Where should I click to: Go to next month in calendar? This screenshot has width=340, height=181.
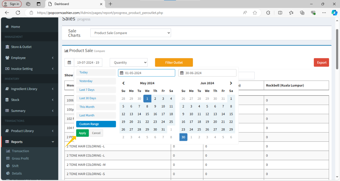pyautogui.click(x=231, y=83)
